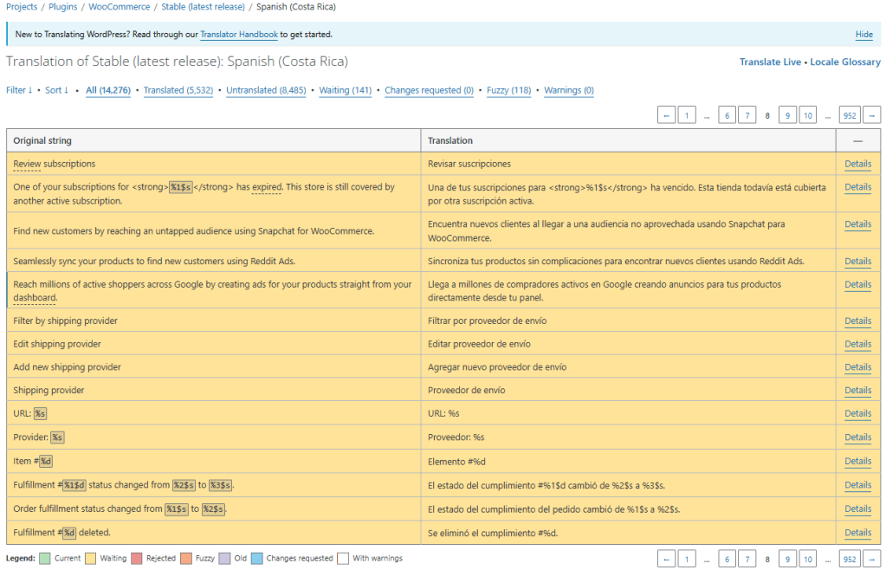
Task: Click the bottom next page arrow
Action: click(872, 559)
